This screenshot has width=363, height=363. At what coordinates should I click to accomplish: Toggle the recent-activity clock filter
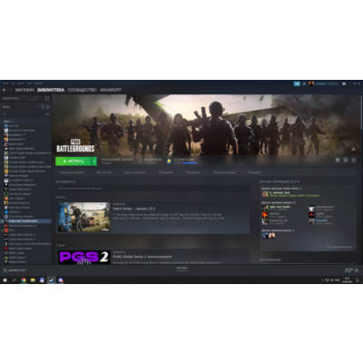click(43, 107)
